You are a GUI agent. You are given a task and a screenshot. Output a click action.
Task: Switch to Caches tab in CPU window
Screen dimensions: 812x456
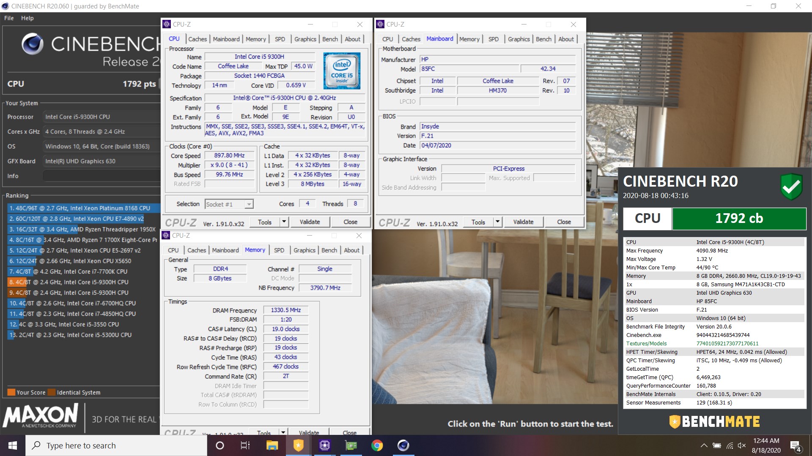198,39
